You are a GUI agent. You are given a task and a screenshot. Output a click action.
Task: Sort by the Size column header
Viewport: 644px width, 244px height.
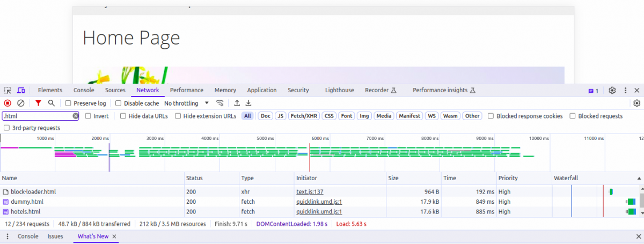click(x=414, y=178)
